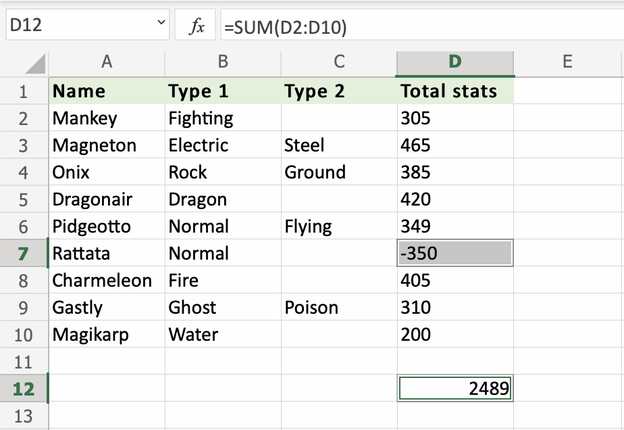The width and height of the screenshot is (624, 430).
Task: Click the fx insert function icon
Action: (197, 28)
